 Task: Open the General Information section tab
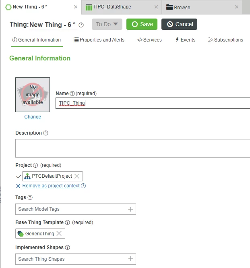tap(37, 40)
